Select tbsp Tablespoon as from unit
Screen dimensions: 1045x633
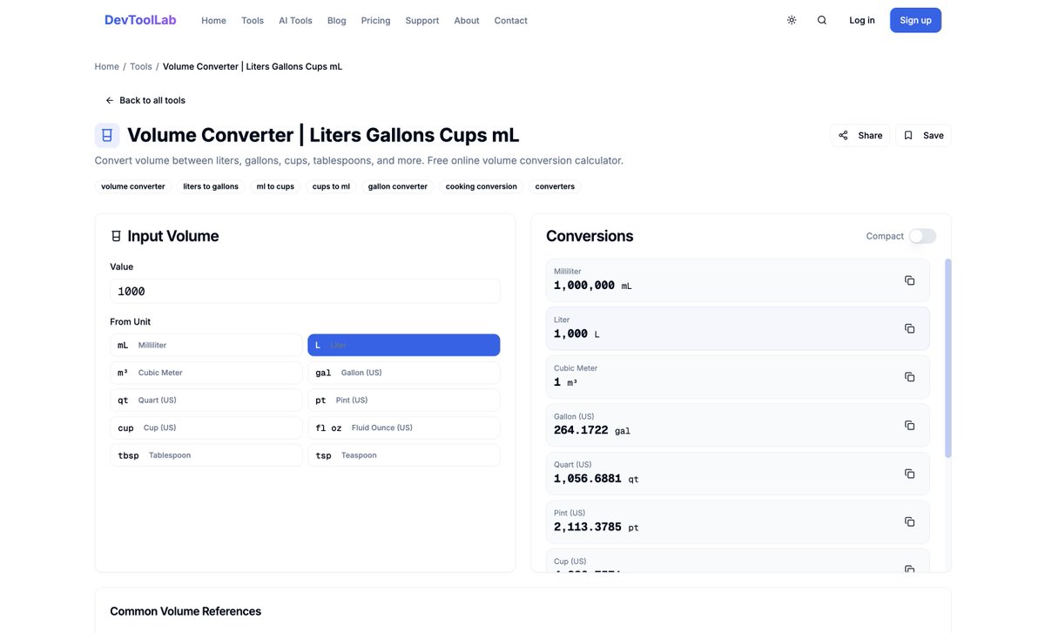click(x=206, y=455)
